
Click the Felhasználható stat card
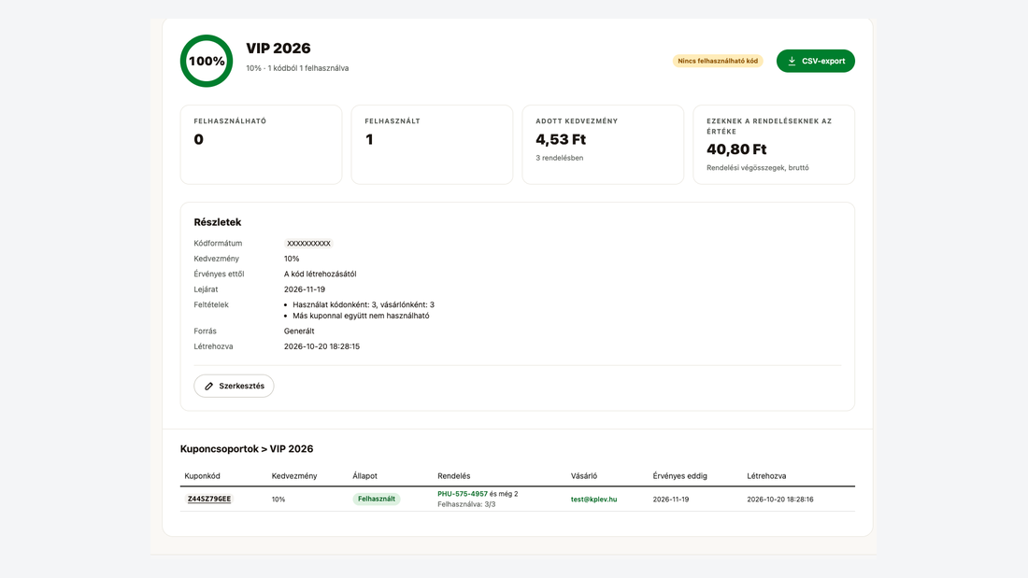tap(261, 145)
